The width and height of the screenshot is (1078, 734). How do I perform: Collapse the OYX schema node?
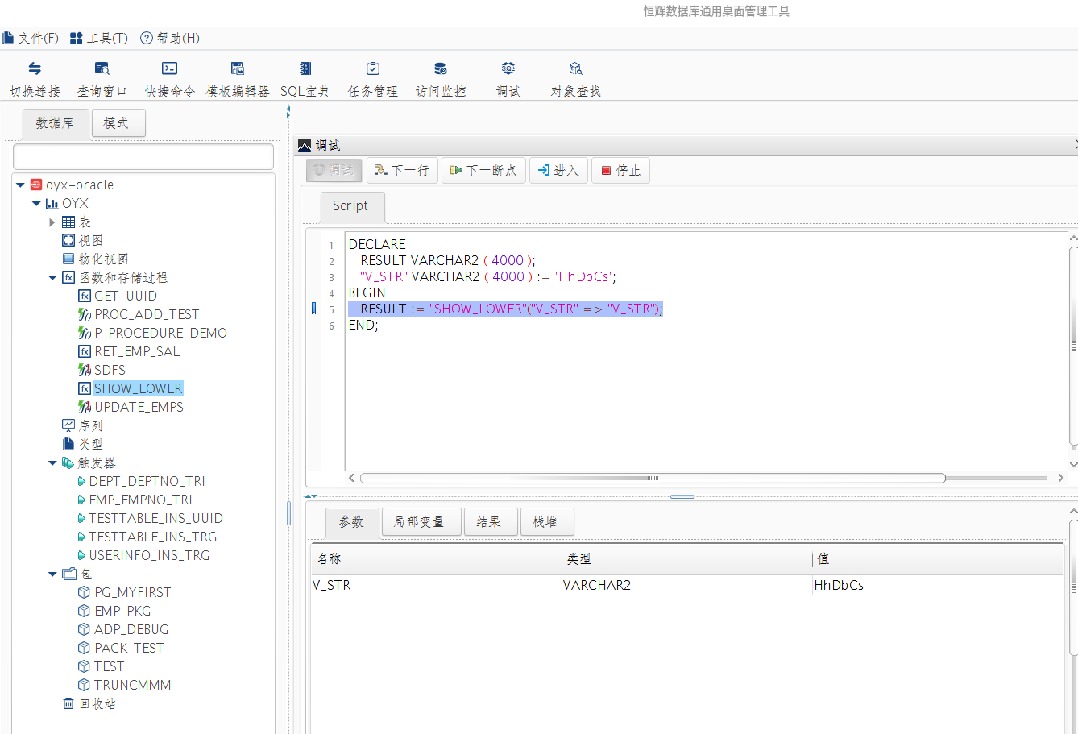point(36,203)
